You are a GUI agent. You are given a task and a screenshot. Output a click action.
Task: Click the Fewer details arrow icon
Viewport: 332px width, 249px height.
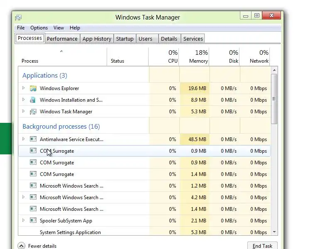point(22,246)
